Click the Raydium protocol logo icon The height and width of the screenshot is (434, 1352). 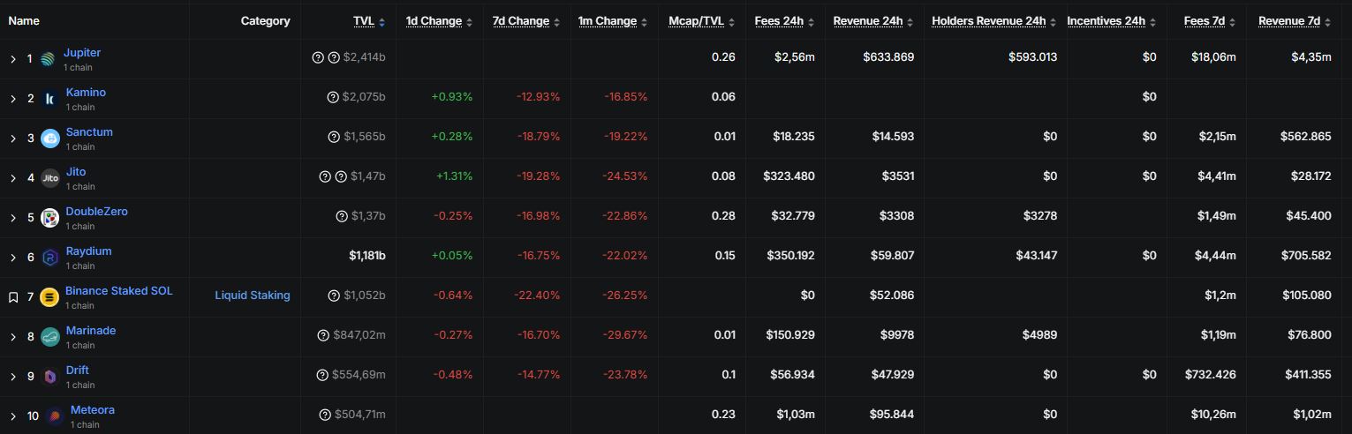click(x=50, y=258)
